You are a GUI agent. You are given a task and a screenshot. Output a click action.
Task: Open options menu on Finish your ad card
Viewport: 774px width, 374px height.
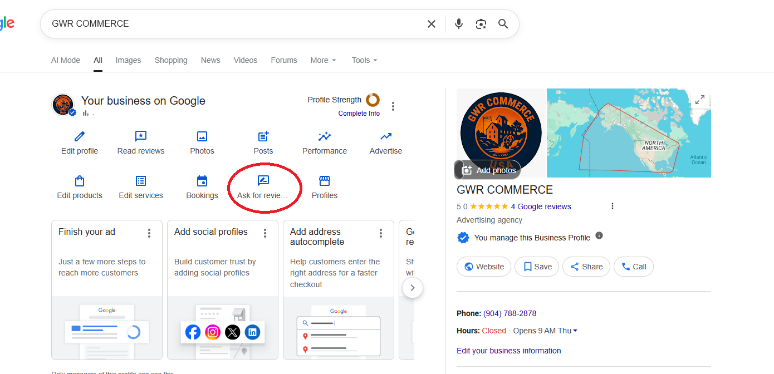149,233
